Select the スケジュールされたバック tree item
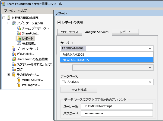Image resolution: width=163 pixels, height=121 pixels. 35,64
